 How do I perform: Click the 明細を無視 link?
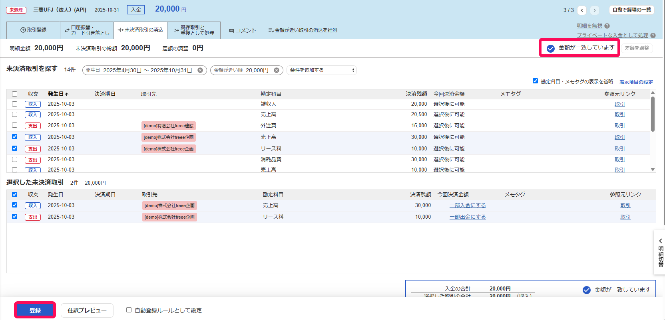589,26
